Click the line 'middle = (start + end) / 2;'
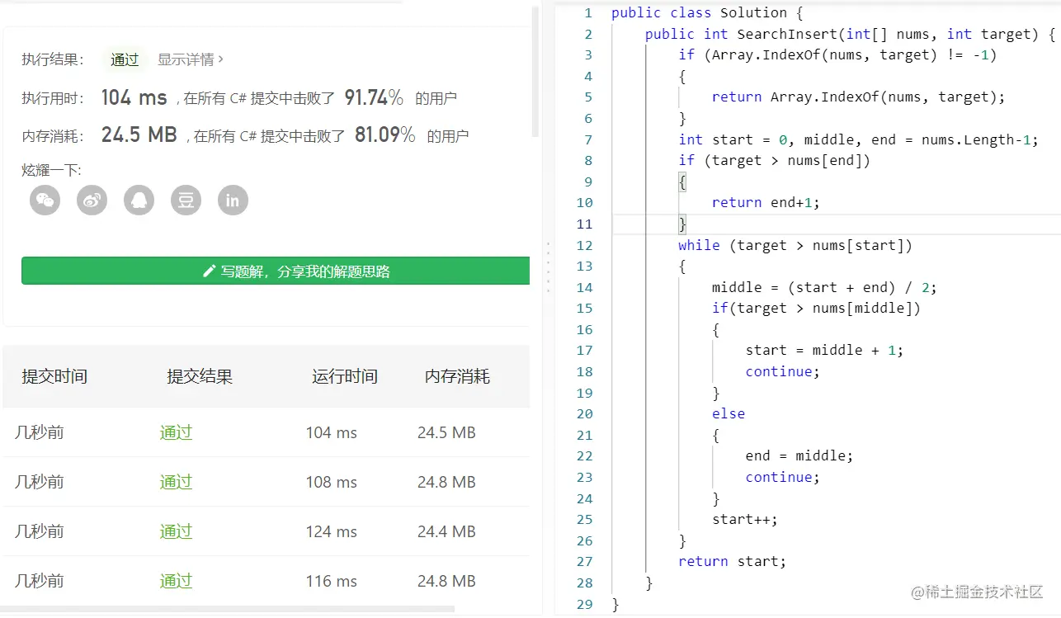 coord(824,287)
